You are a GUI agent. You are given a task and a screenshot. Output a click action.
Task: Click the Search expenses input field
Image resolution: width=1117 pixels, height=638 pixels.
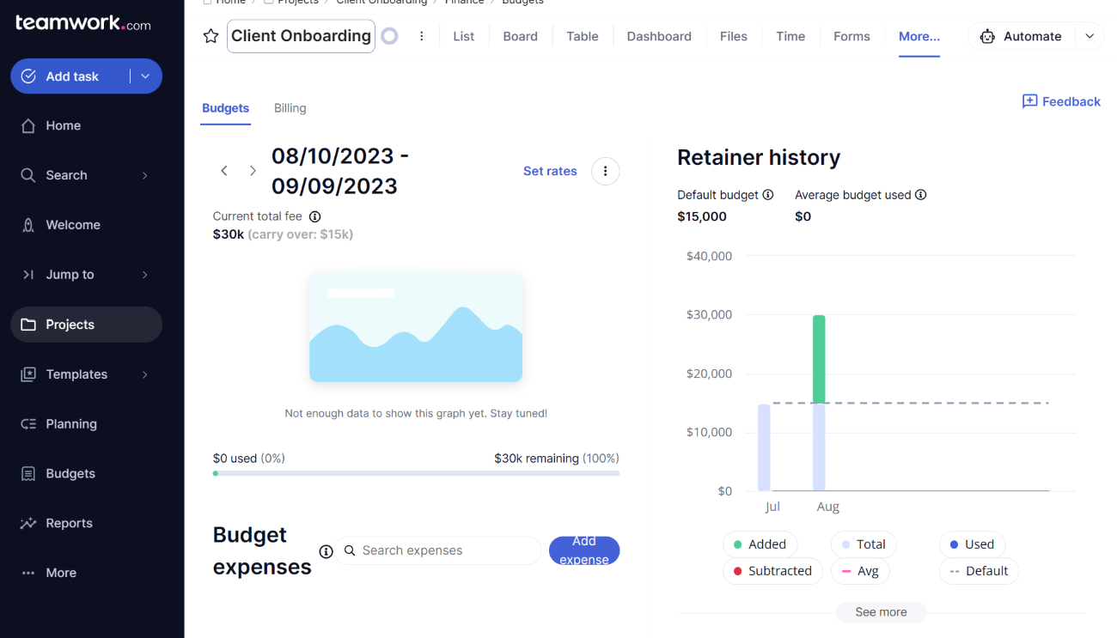click(438, 550)
